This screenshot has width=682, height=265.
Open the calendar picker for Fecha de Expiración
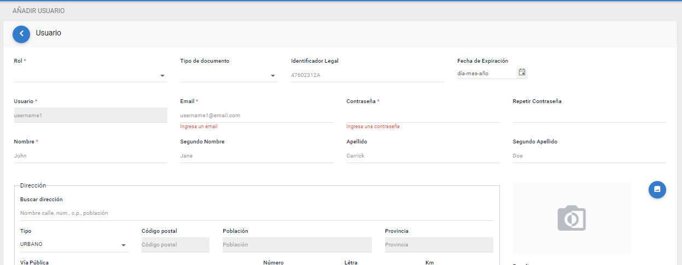[x=522, y=73]
